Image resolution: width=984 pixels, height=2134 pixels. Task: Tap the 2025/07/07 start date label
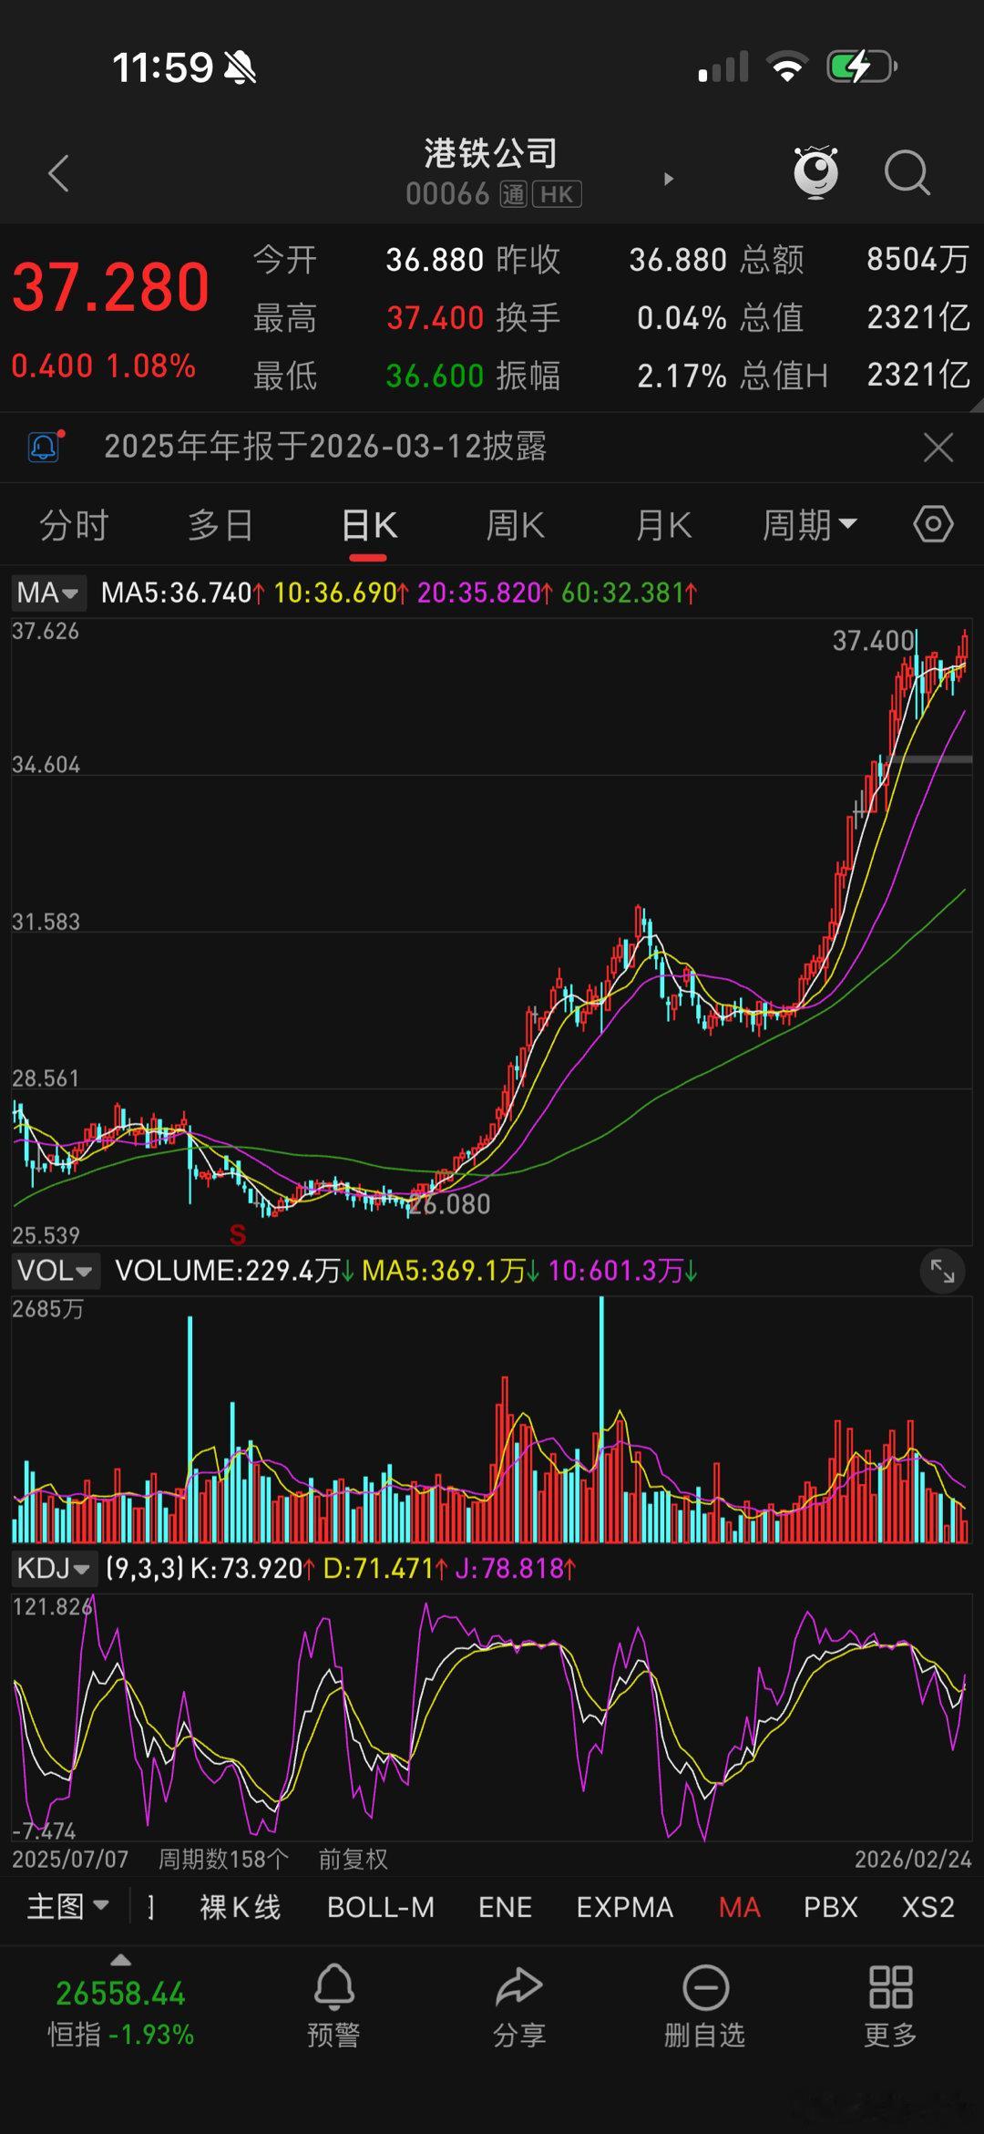[70, 1860]
